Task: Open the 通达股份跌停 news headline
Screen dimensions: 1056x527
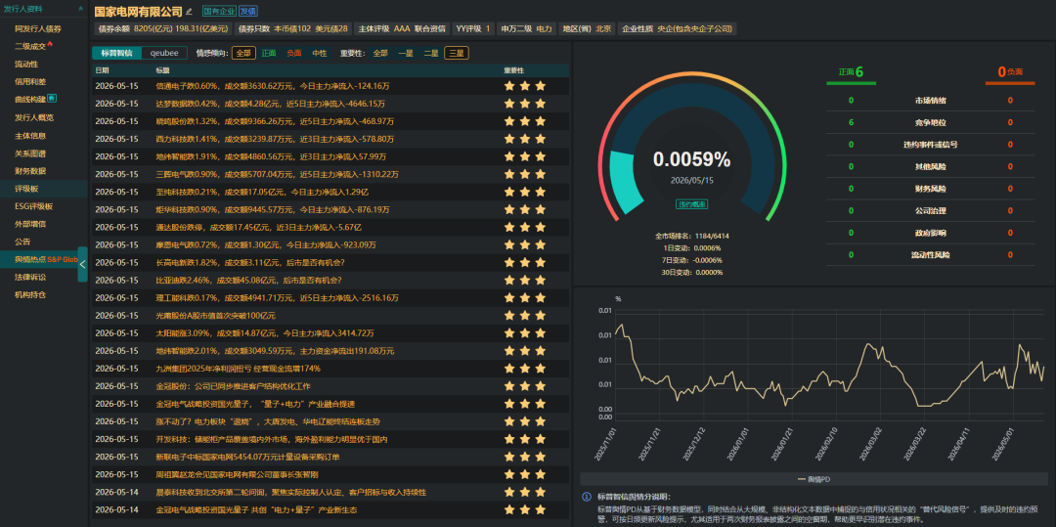Action: [258, 227]
